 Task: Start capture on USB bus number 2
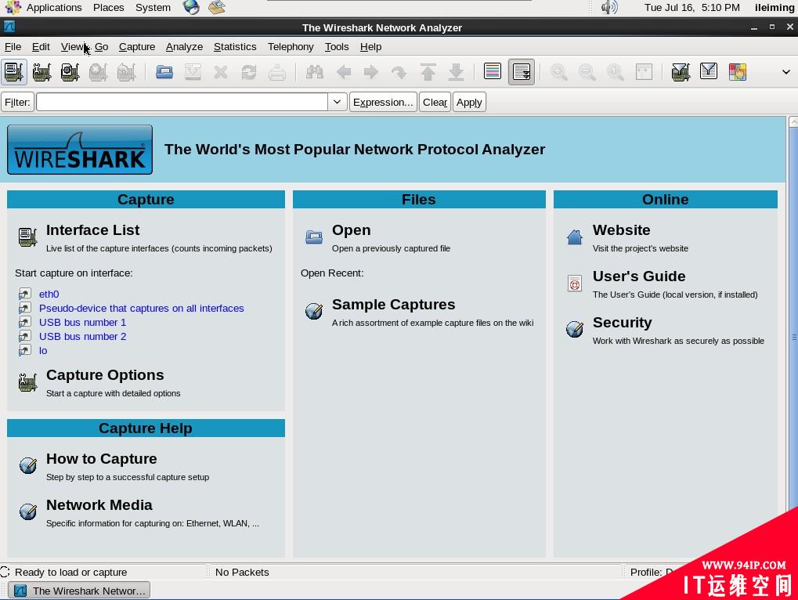click(x=82, y=337)
